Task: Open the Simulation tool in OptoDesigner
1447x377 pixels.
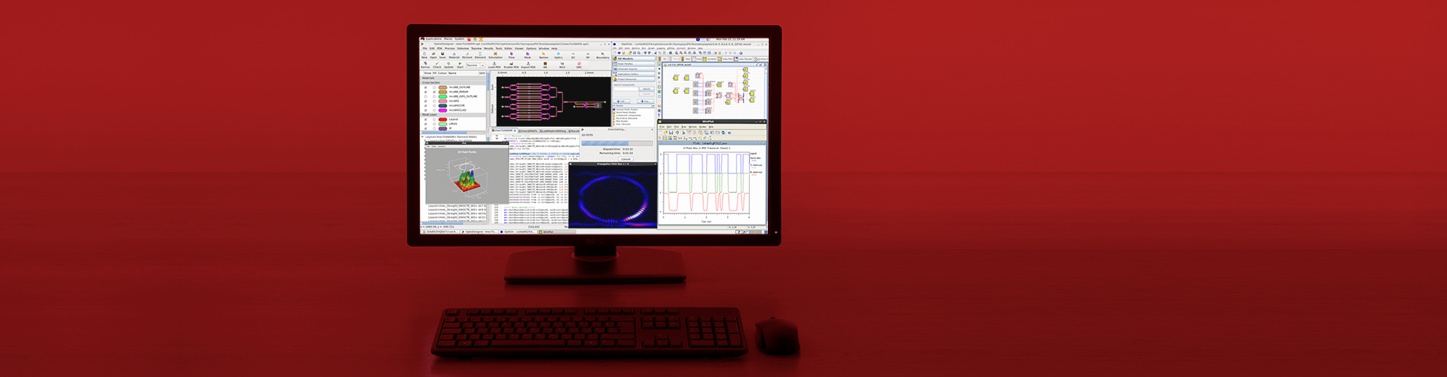Action: (x=495, y=55)
